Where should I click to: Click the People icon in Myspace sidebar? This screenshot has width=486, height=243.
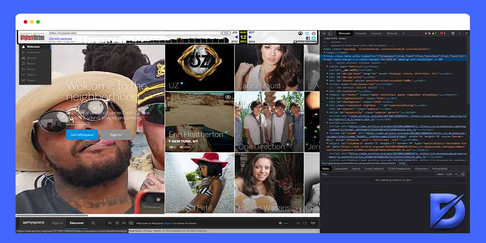click(x=23, y=58)
